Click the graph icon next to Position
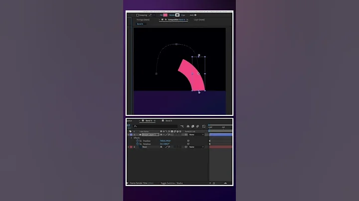The width and height of the screenshot is (359, 201). coord(141,141)
